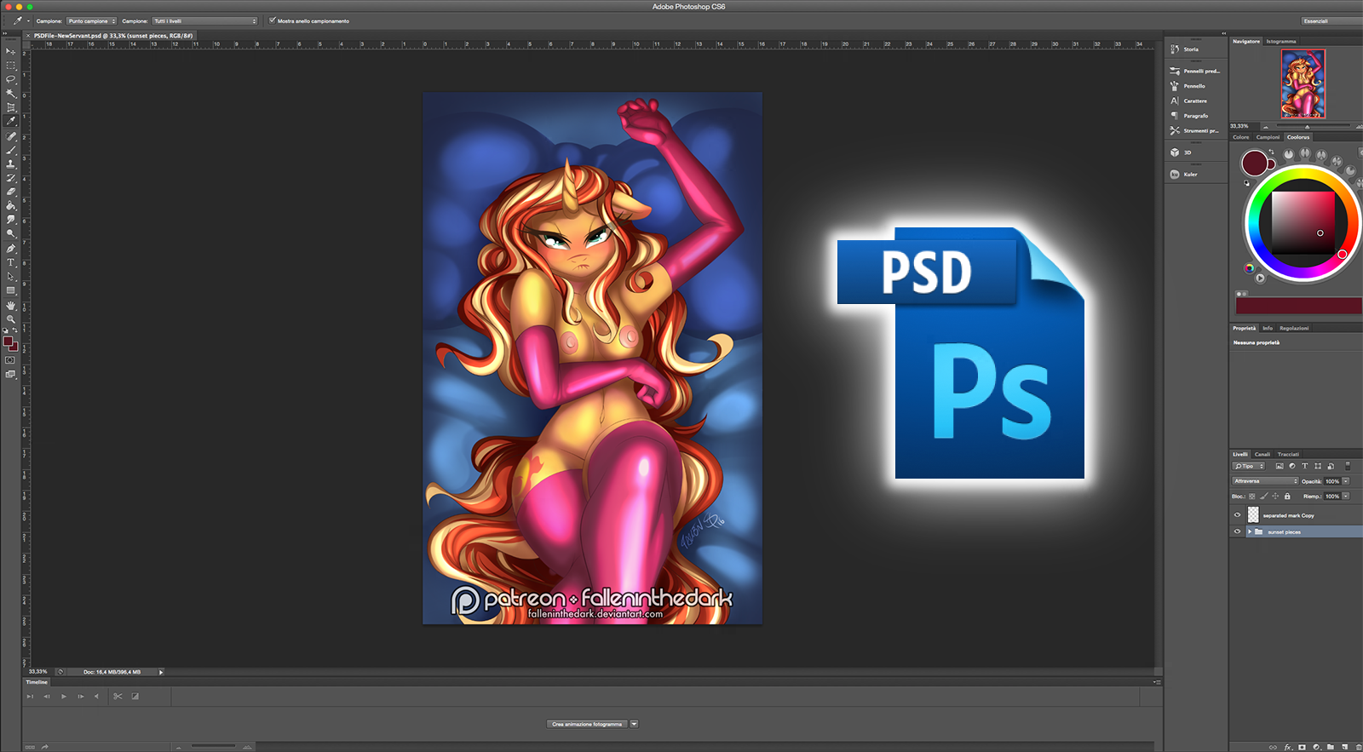Select the Brush tool
The width and height of the screenshot is (1363, 752).
(10, 150)
